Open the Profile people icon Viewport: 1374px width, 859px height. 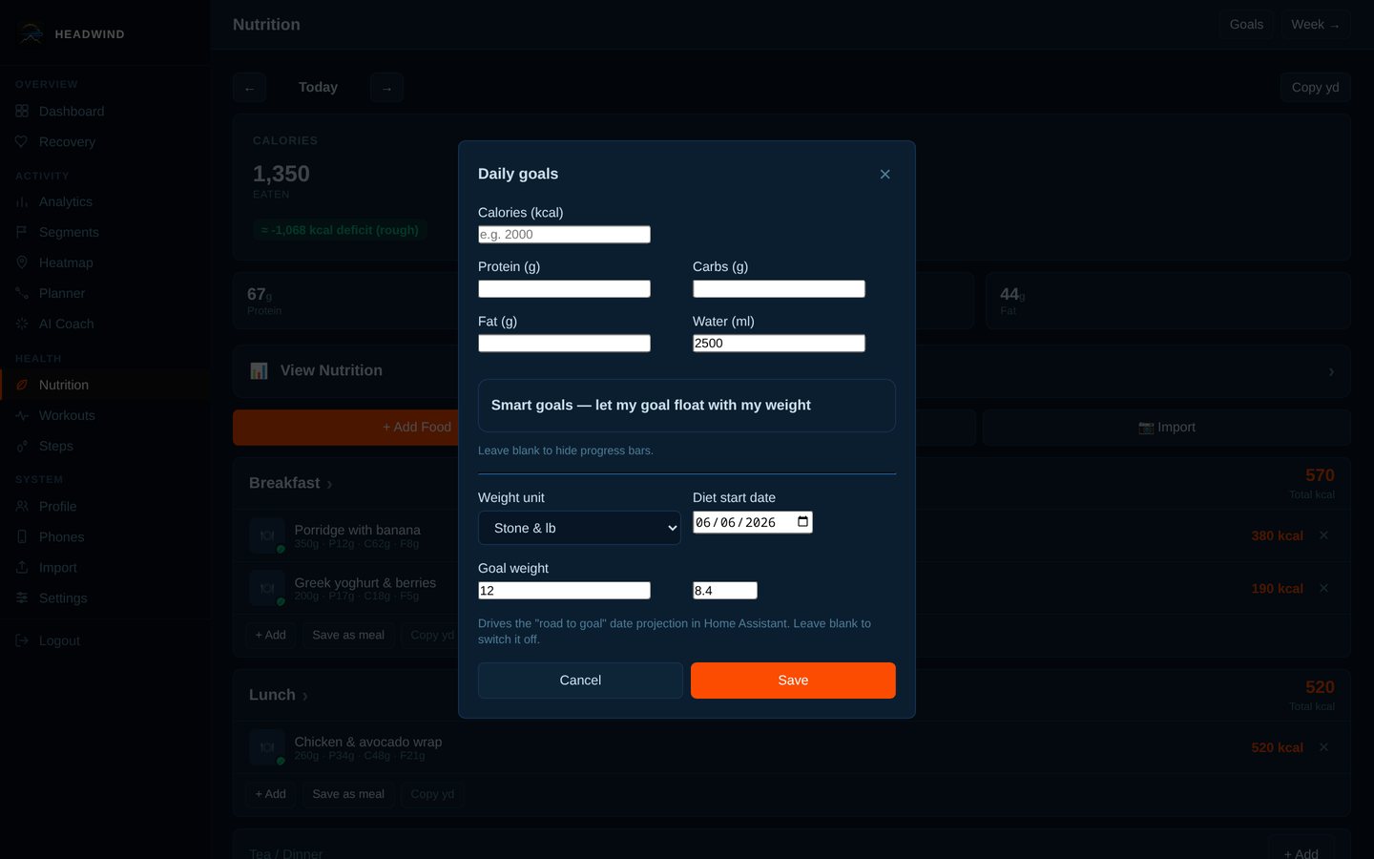[x=22, y=506]
